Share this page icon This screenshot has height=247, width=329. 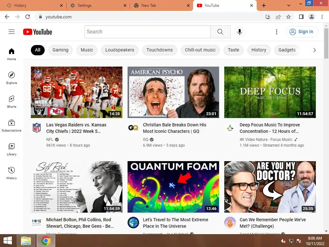tap(278, 17)
